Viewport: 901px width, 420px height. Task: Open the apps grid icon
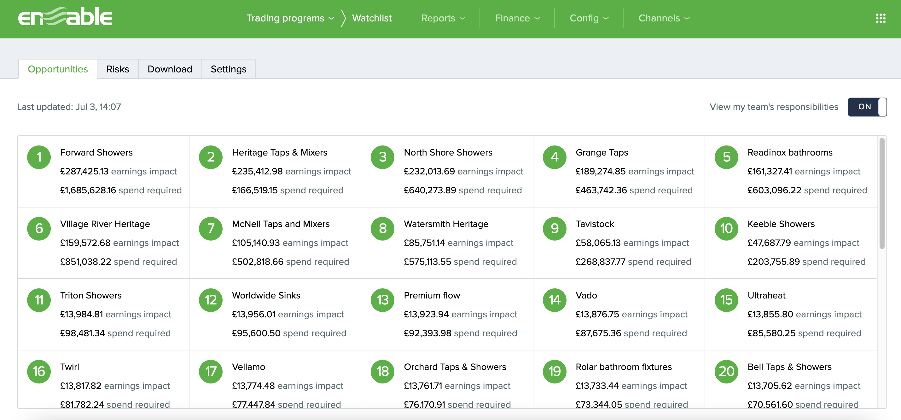[x=881, y=18]
